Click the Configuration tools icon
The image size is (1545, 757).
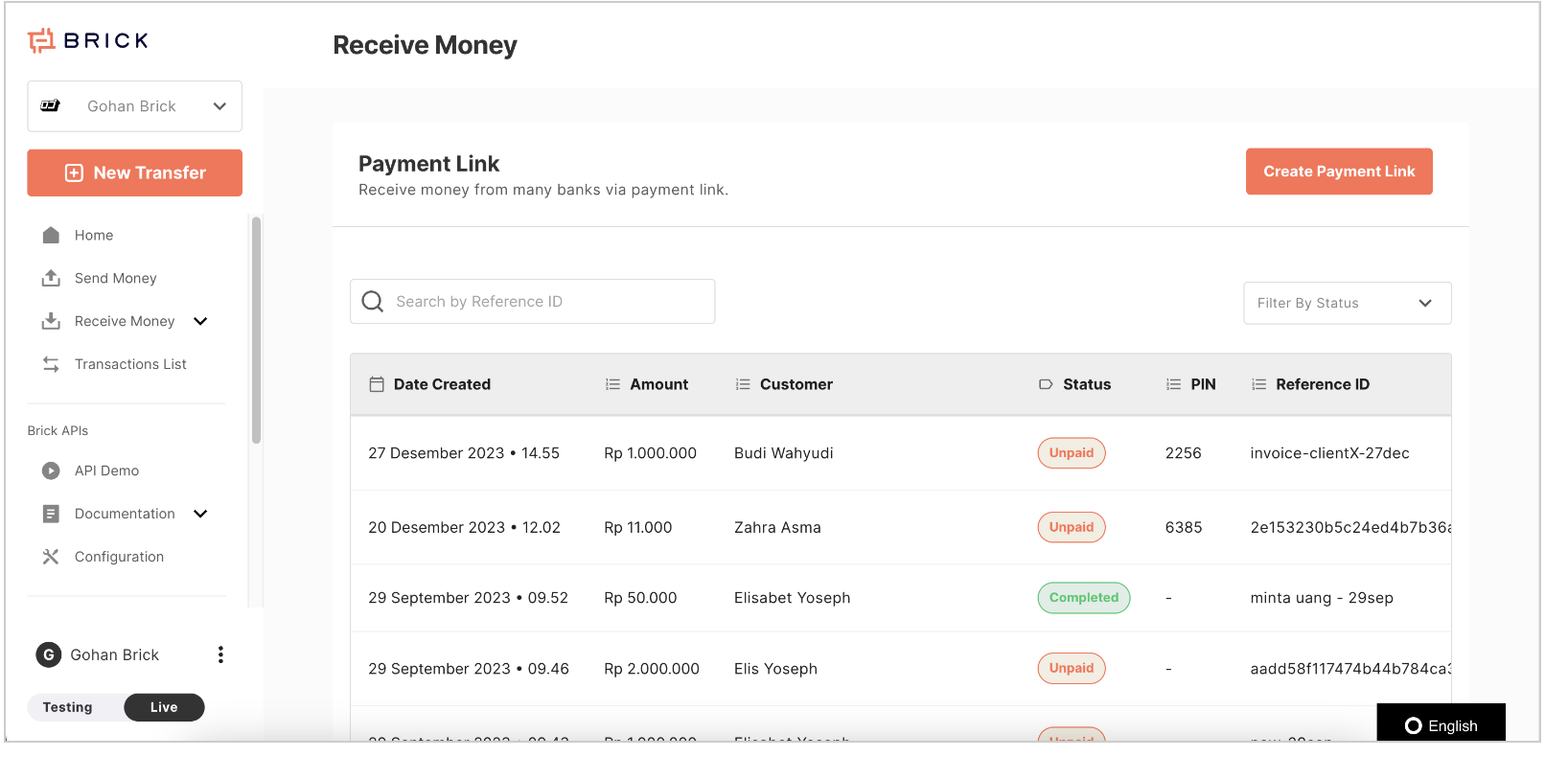[51, 557]
